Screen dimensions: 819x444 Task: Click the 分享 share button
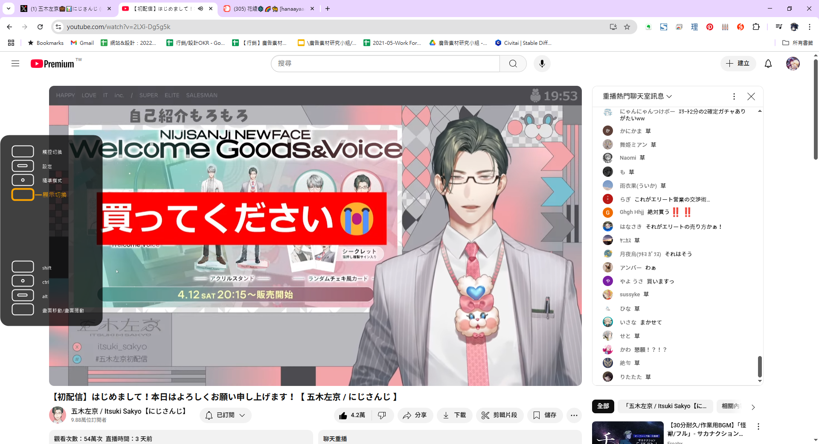tap(415, 415)
